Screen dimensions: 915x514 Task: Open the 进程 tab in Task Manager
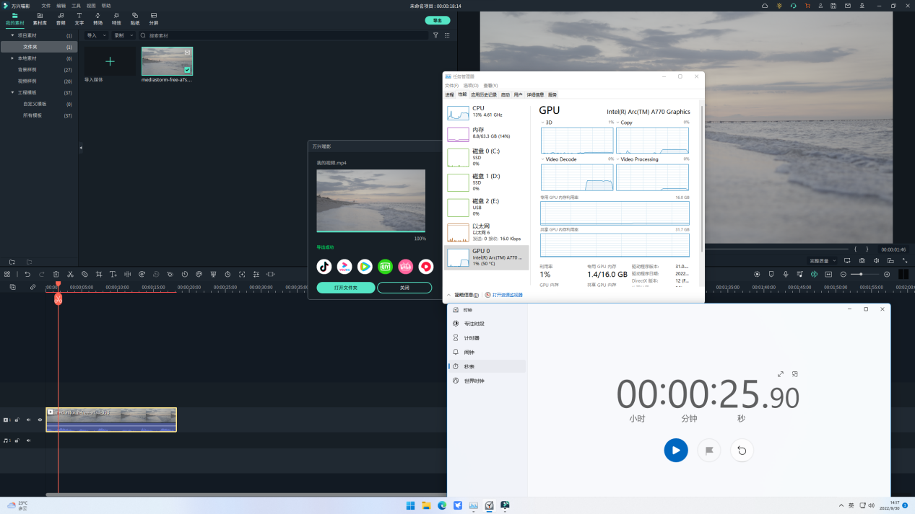pos(449,94)
